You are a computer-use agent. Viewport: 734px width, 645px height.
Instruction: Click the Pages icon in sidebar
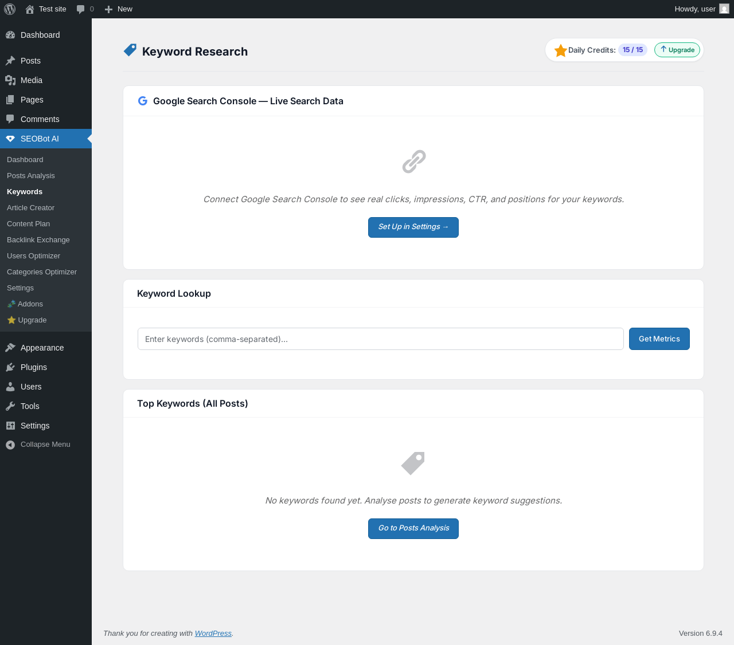pyautogui.click(x=10, y=100)
